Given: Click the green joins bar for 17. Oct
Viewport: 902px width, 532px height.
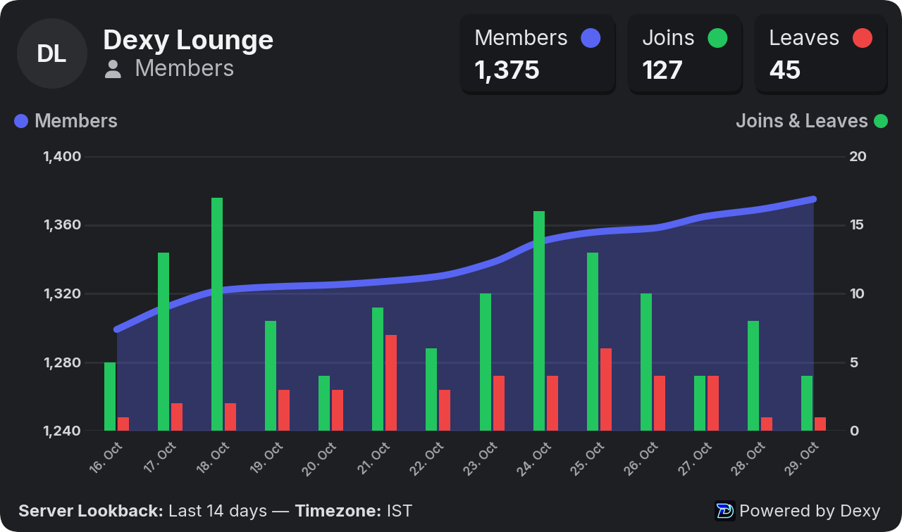Looking at the screenshot, I should tap(163, 341).
